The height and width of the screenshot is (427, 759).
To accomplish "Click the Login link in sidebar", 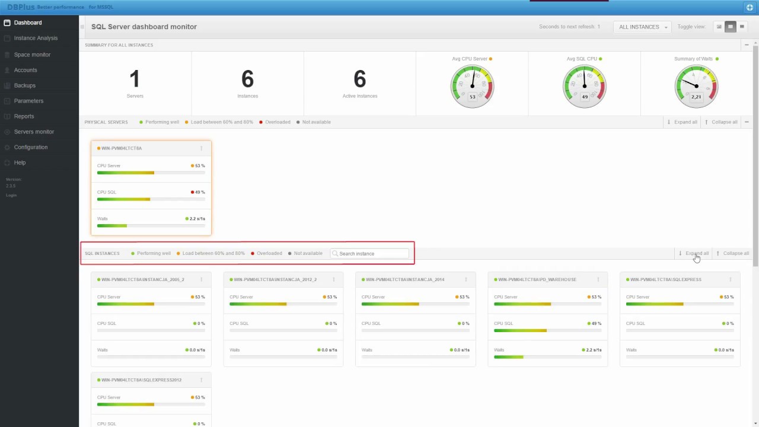I will [x=11, y=195].
